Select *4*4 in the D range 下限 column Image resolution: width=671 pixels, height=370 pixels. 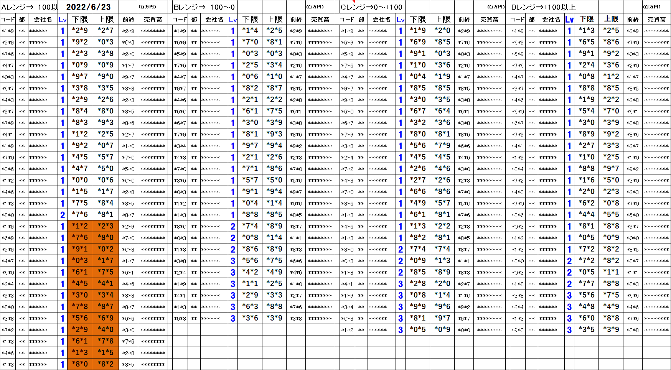(x=587, y=215)
